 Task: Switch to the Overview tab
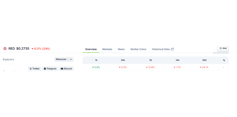pyautogui.click(x=91, y=49)
